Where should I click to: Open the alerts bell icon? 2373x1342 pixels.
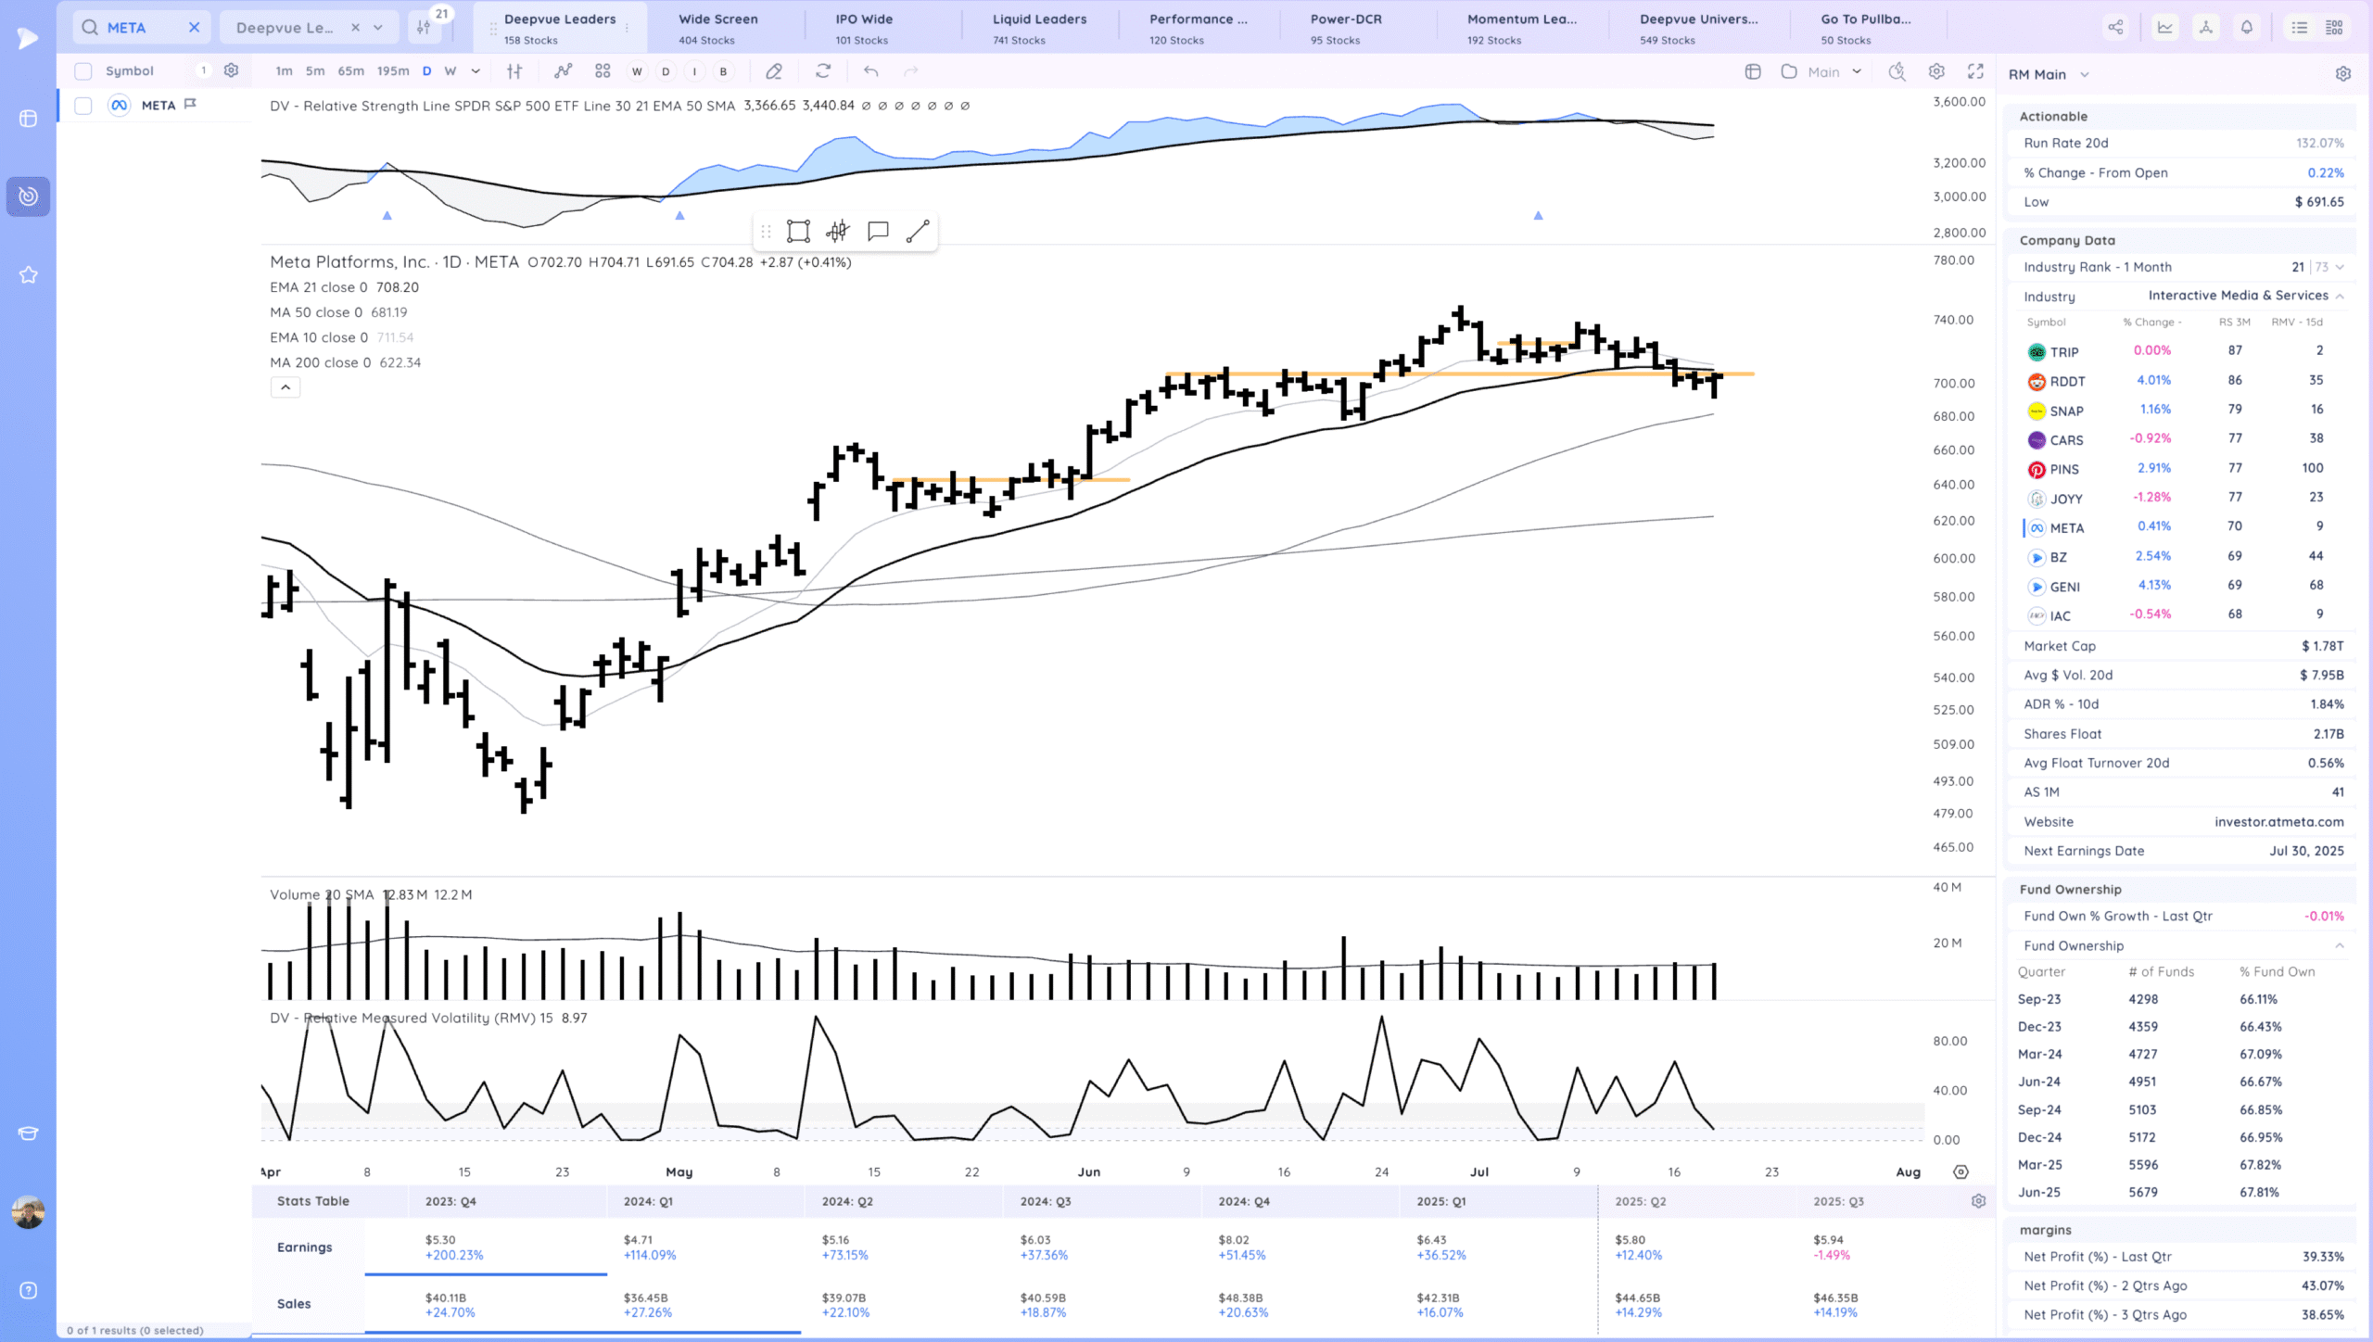2247,28
